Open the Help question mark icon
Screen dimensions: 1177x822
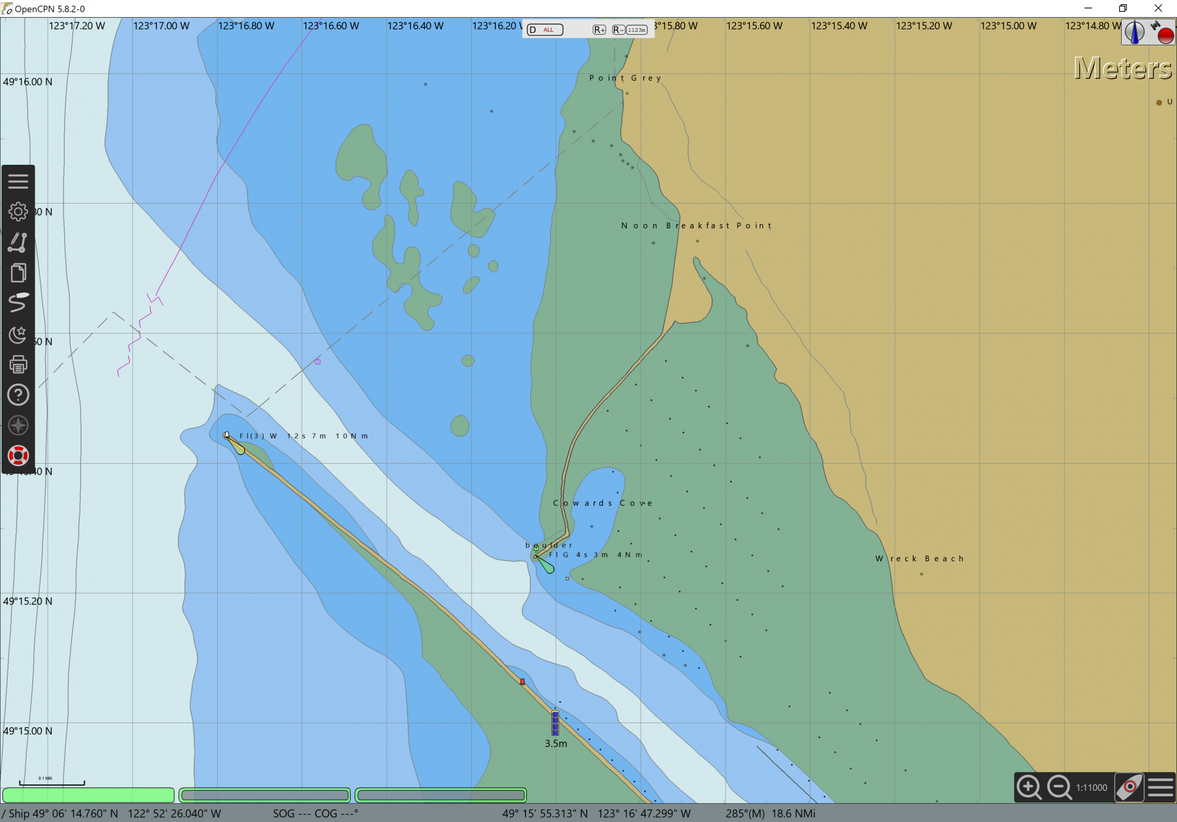tap(18, 395)
